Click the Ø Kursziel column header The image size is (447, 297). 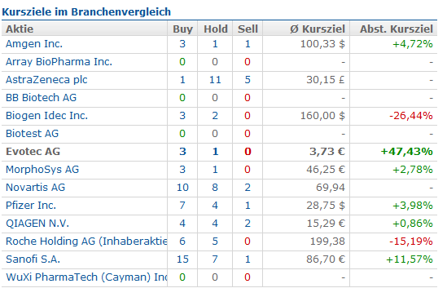pyautogui.click(x=318, y=29)
